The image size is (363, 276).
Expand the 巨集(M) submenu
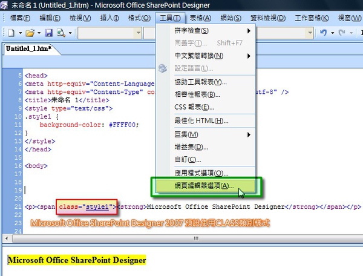coord(206,134)
